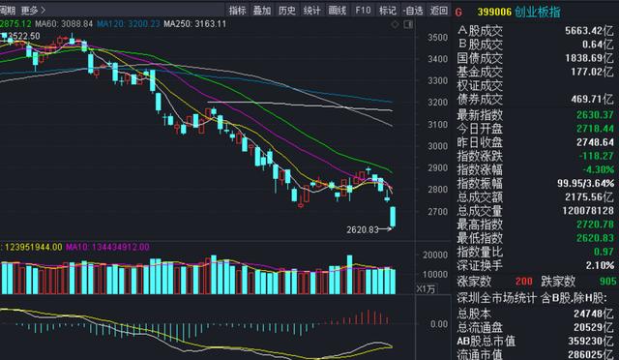
Task: Click the latest cyan candlestick near 2700
Action: coord(393,217)
